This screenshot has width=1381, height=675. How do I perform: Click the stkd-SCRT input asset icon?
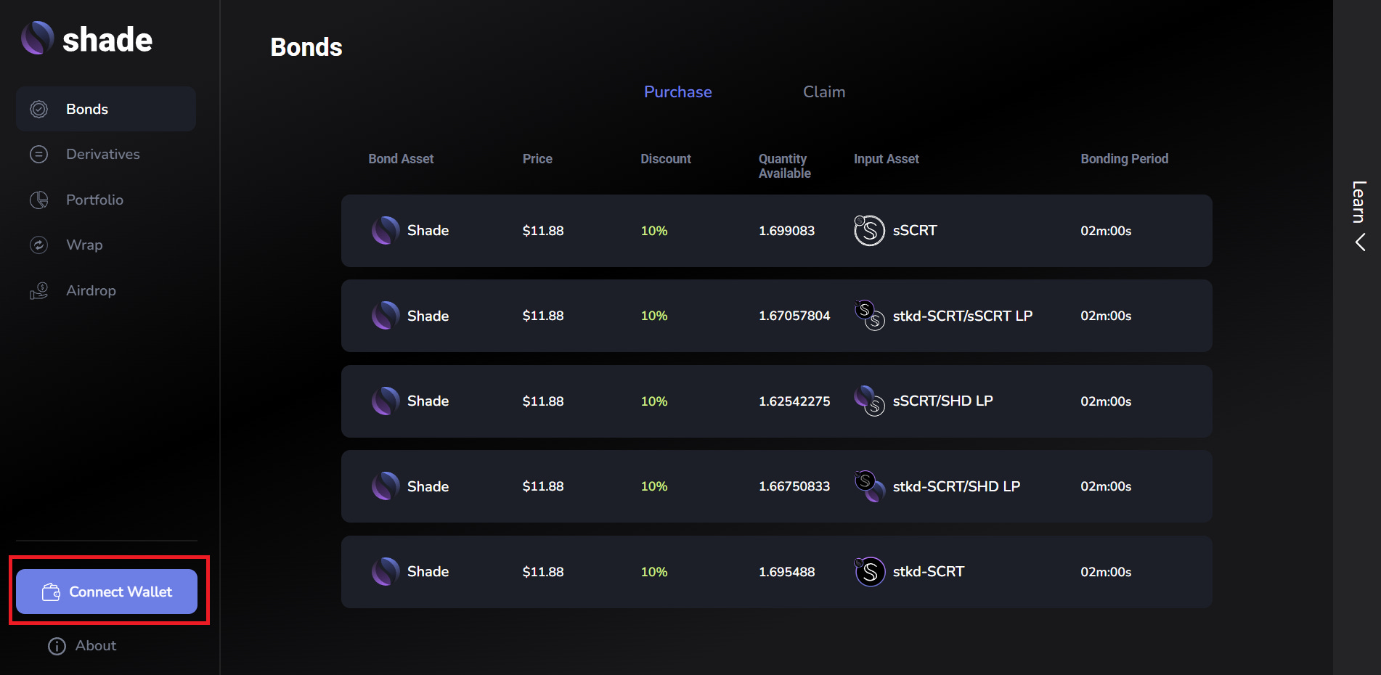point(869,572)
